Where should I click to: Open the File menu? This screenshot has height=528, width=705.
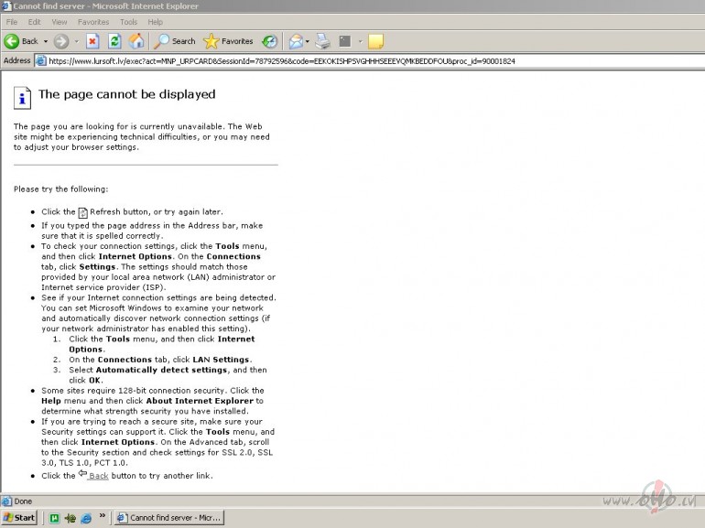point(12,22)
